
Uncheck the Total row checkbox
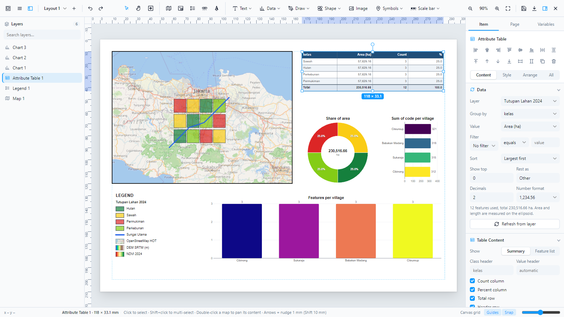click(472, 298)
